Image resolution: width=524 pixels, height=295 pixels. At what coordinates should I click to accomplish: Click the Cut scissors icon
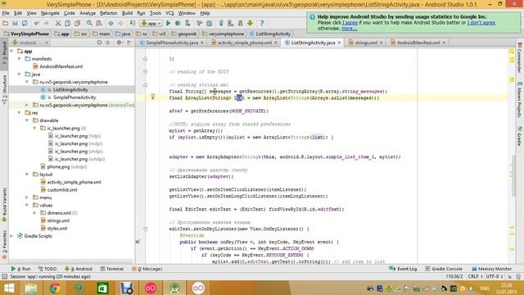58,23
